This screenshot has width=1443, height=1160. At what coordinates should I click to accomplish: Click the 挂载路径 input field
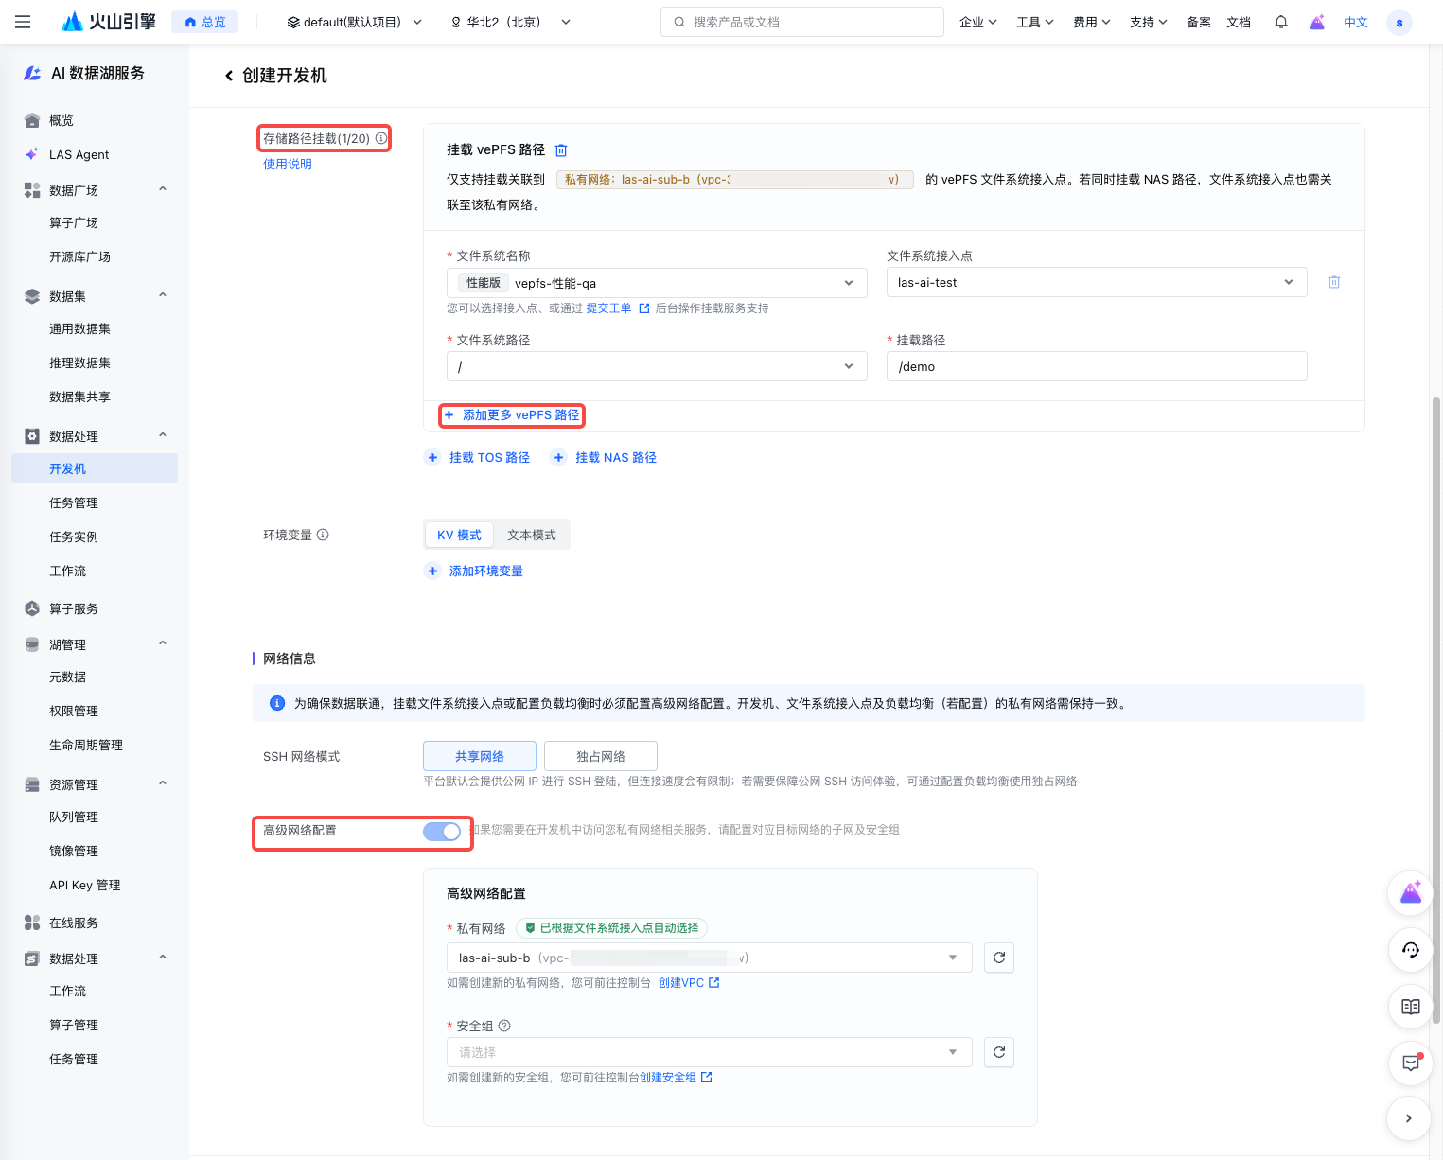pyautogui.click(x=1096, y=366)
